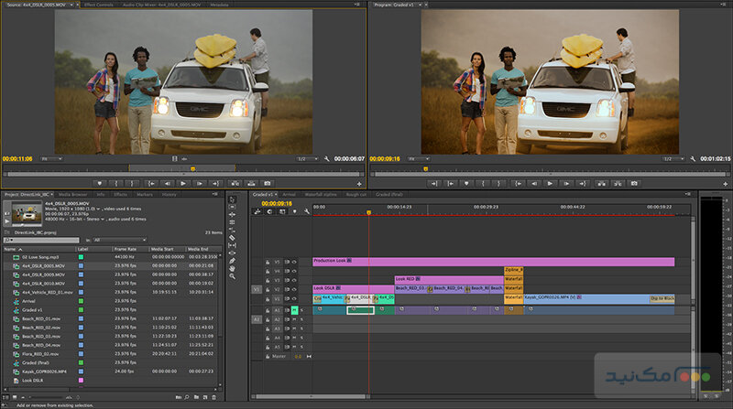Open Source monitor zoom Fit dropdown
Image resolution: width=733 pixels, height=409 pixels.
[51, 159]
